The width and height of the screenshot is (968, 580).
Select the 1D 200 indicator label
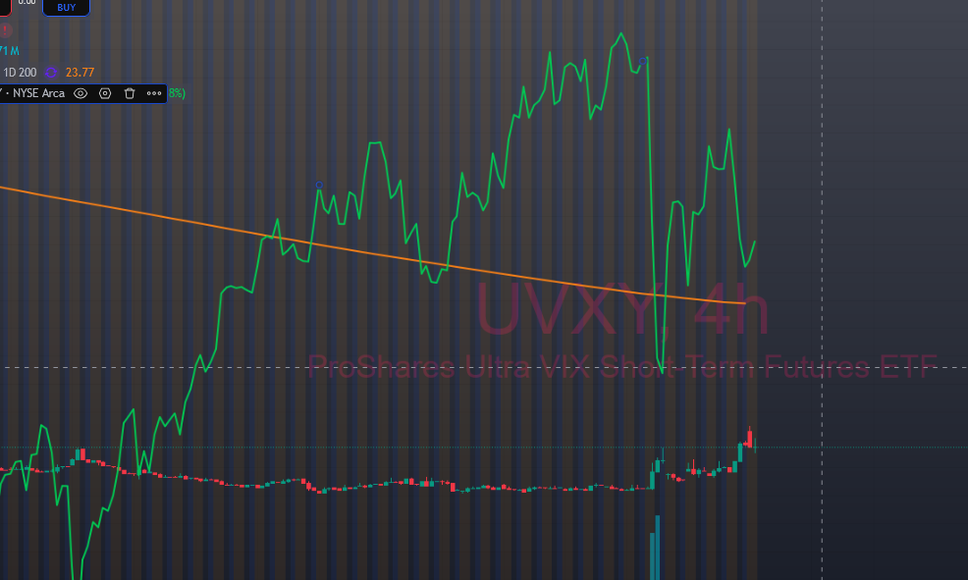coord(20,73)
